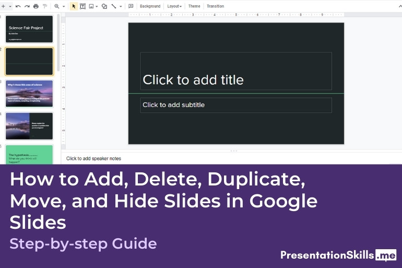402x268 pixels.
Task: Click the speaker notes resize handle dots
Action: (234, 151)
